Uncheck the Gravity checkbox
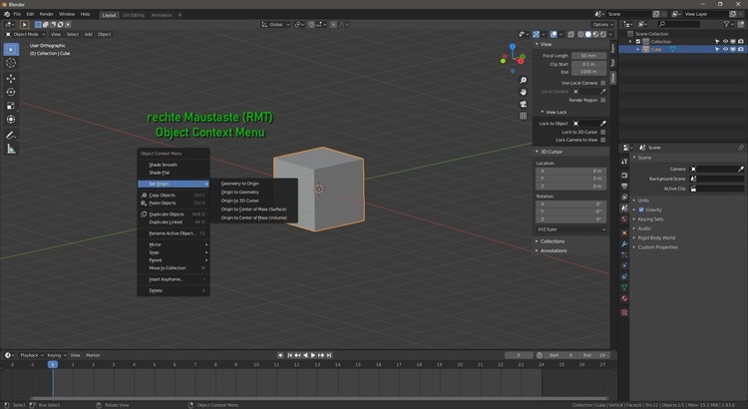The image size is (748, 409). click(x=641, y=209)
